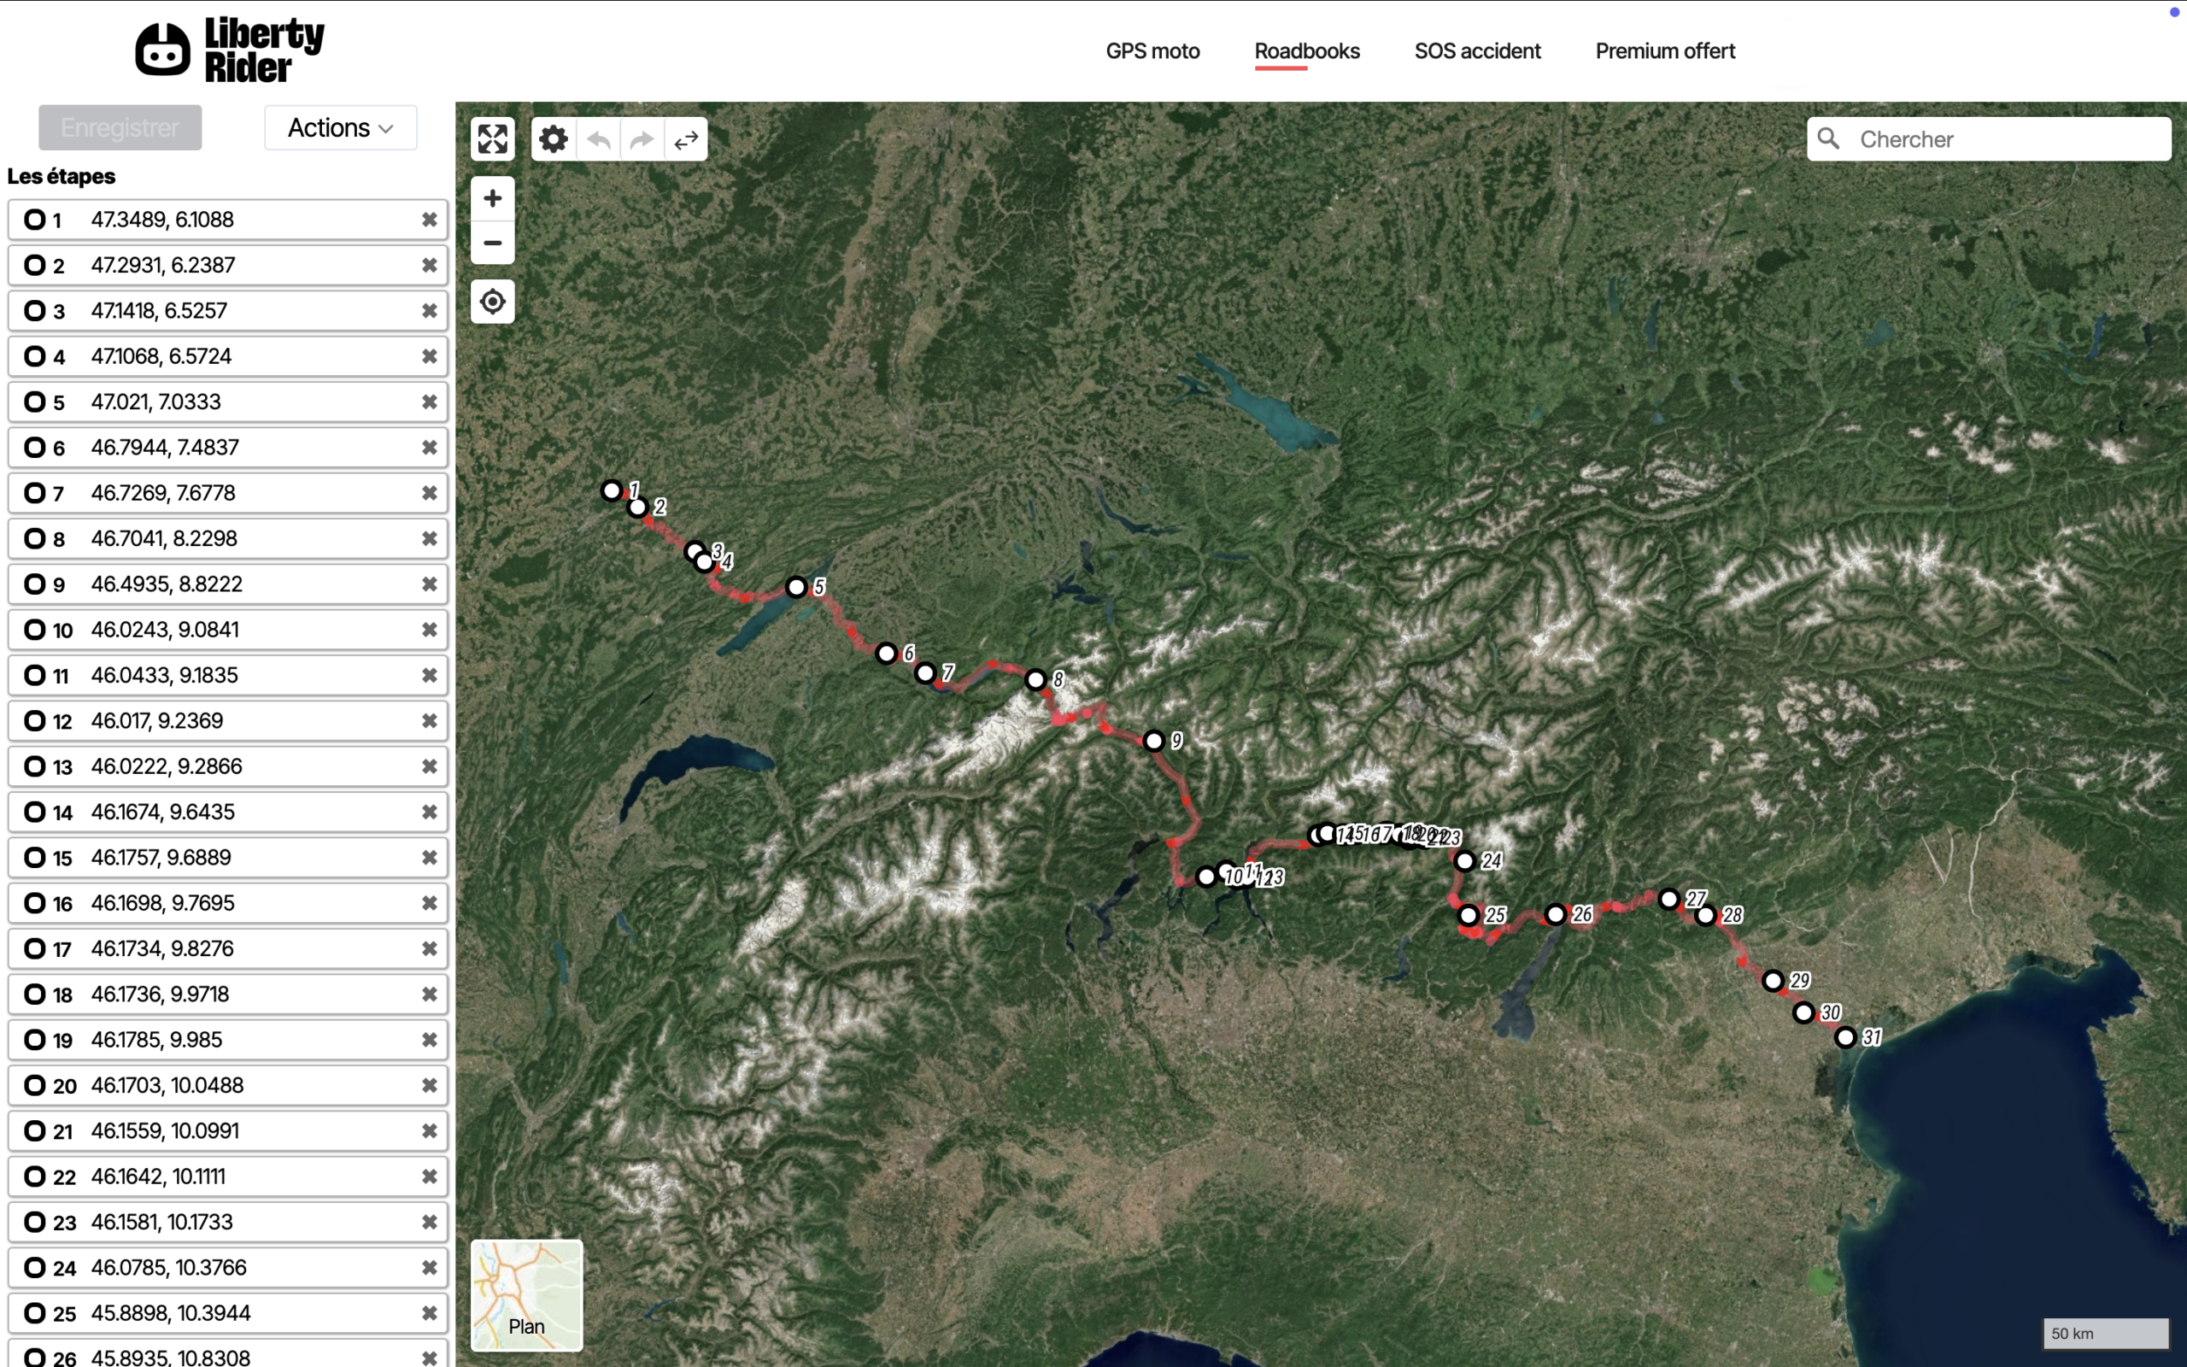The image size is (2187, 1367).
Task: Reverse route direction with swap arrows icon
Action: click(686, 139)
